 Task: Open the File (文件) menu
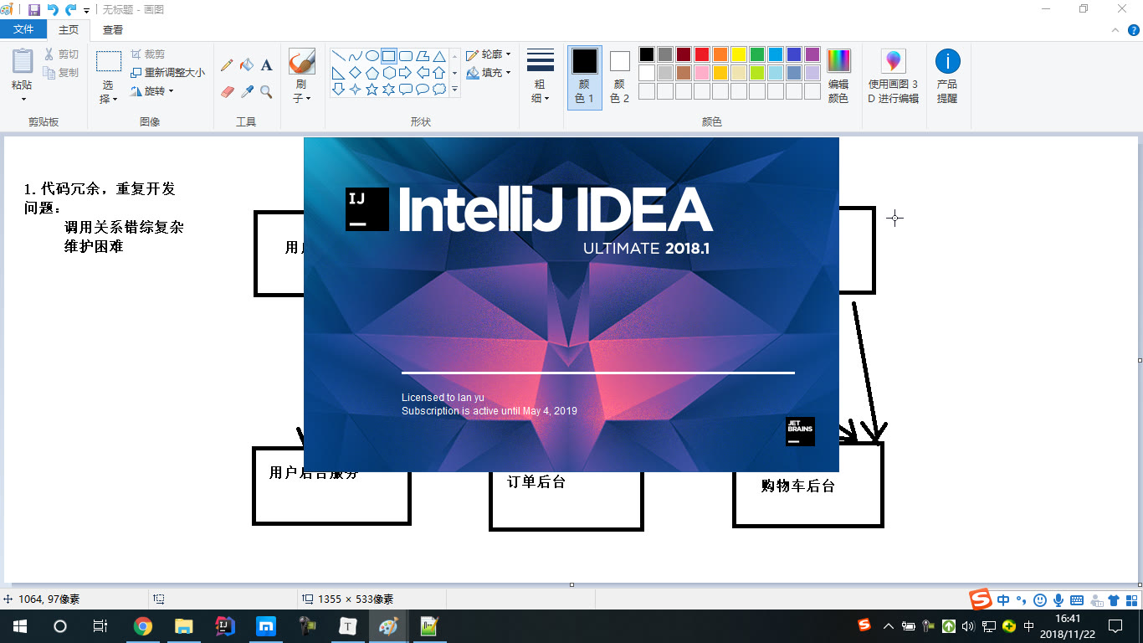(x=23, y=29)
